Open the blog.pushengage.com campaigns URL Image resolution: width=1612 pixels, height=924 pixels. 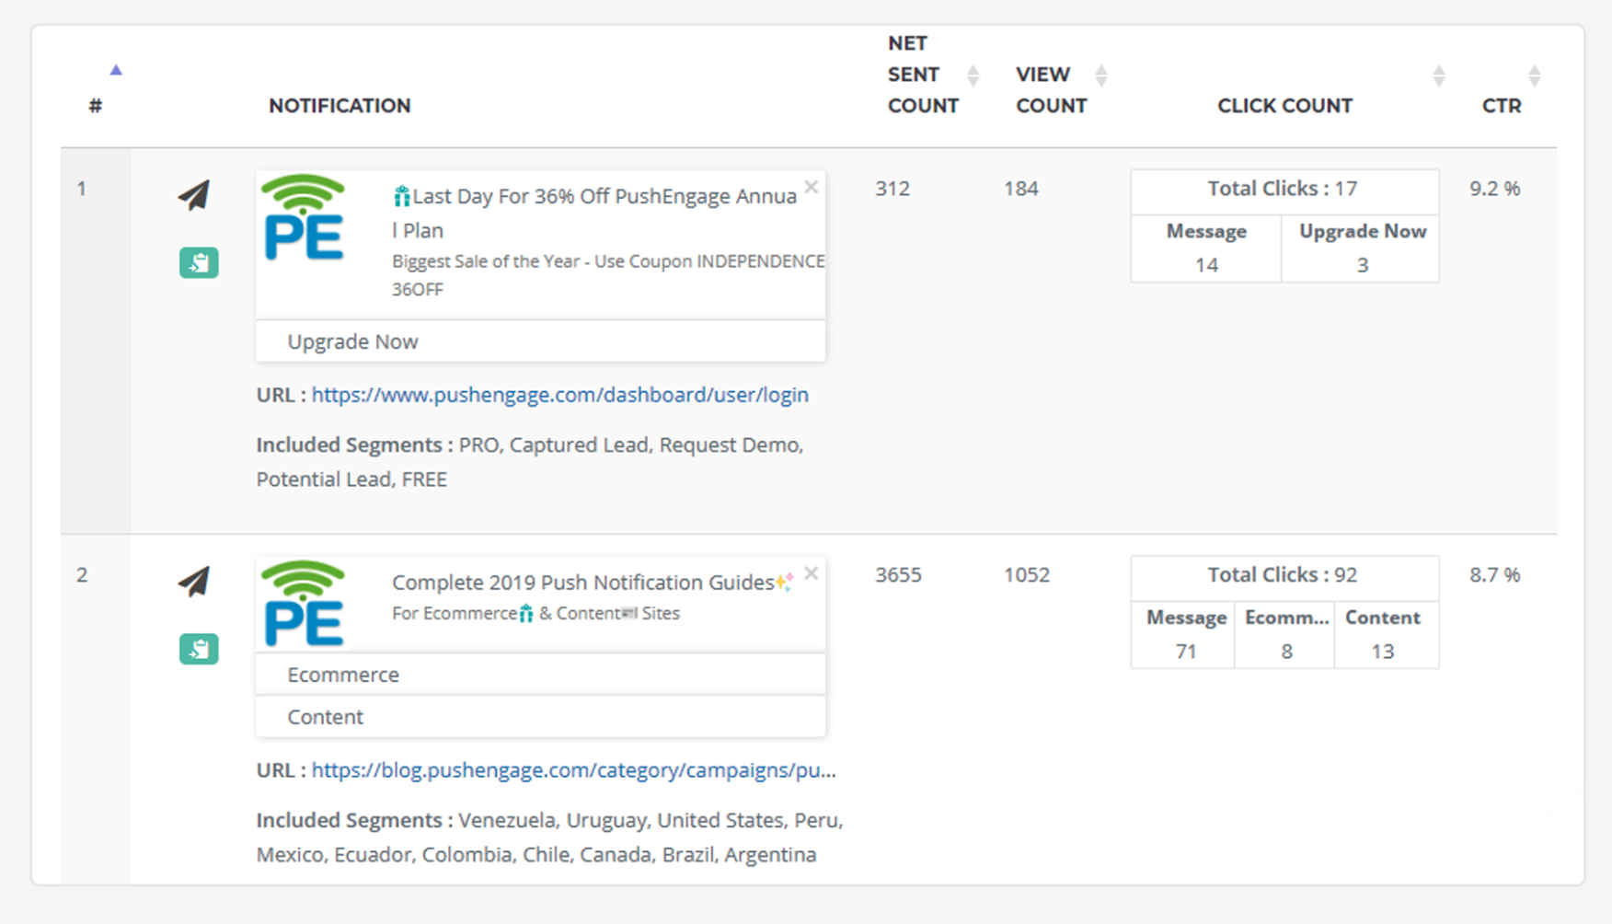573,770
